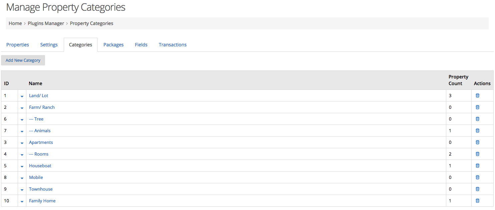Delete the Townhouse category
The width and height of the screenshot is (495, 210).
(x=477, y=189)
